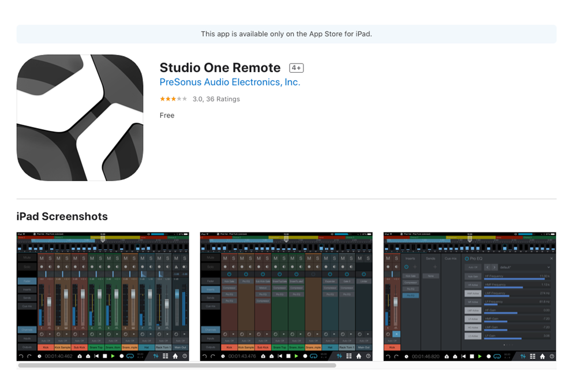The width and height of the screenshot is (577, 383).
Task: Open the third iPad screenshot showing Pro EQ
Action: pyautogui.click(x=470, y=296)
